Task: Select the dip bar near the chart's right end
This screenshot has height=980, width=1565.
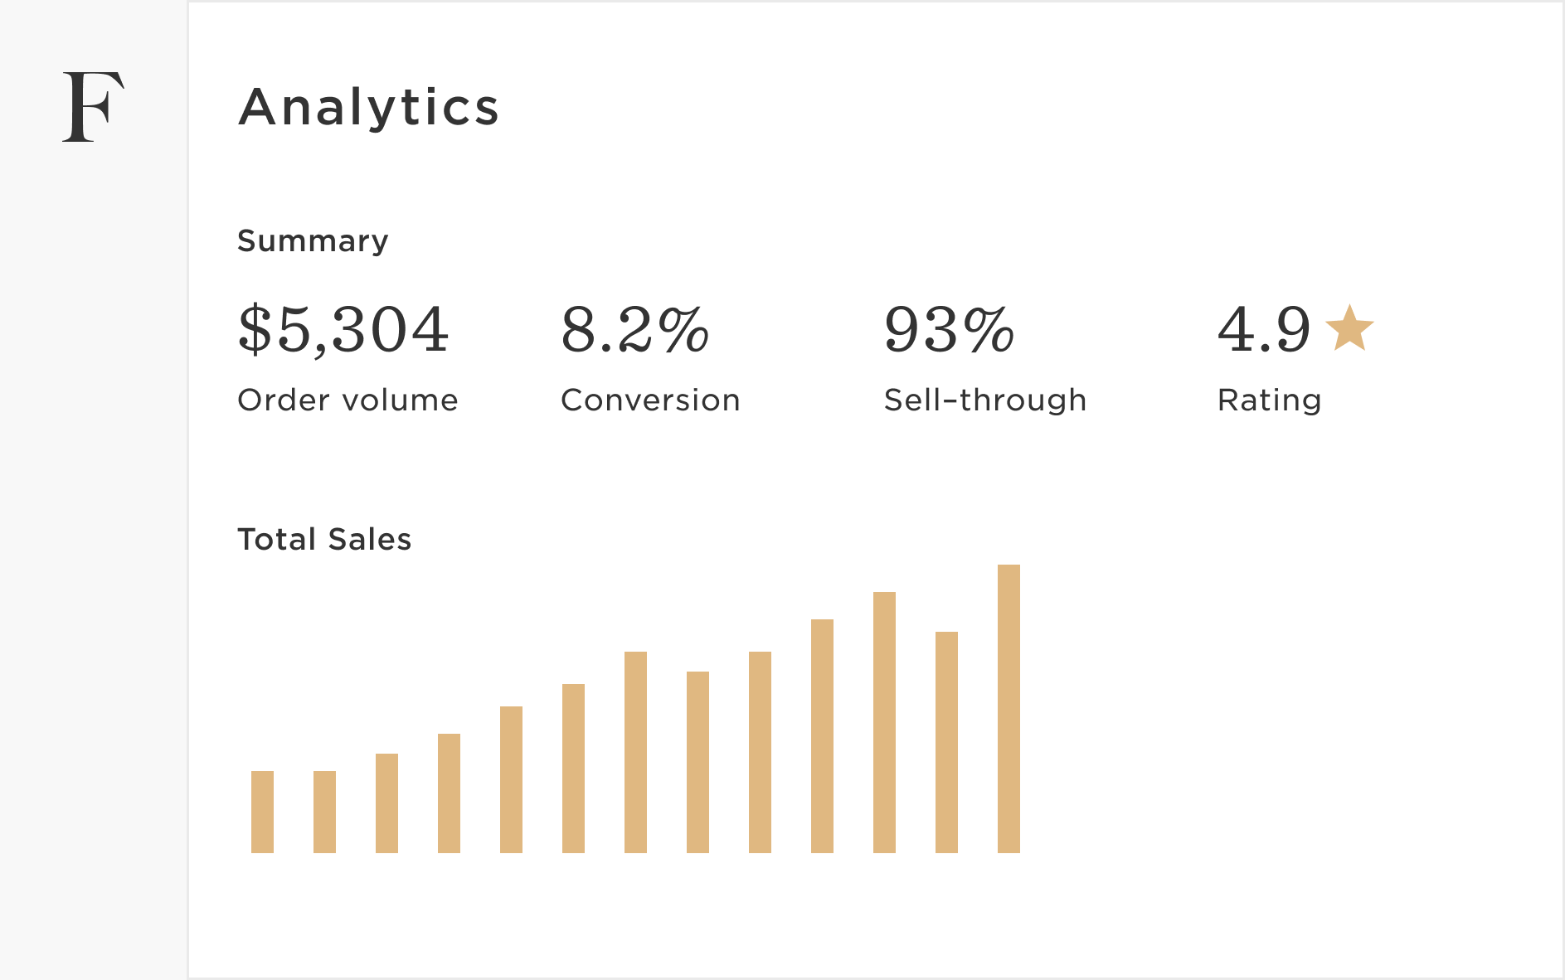Action: (x=946, y=742)
